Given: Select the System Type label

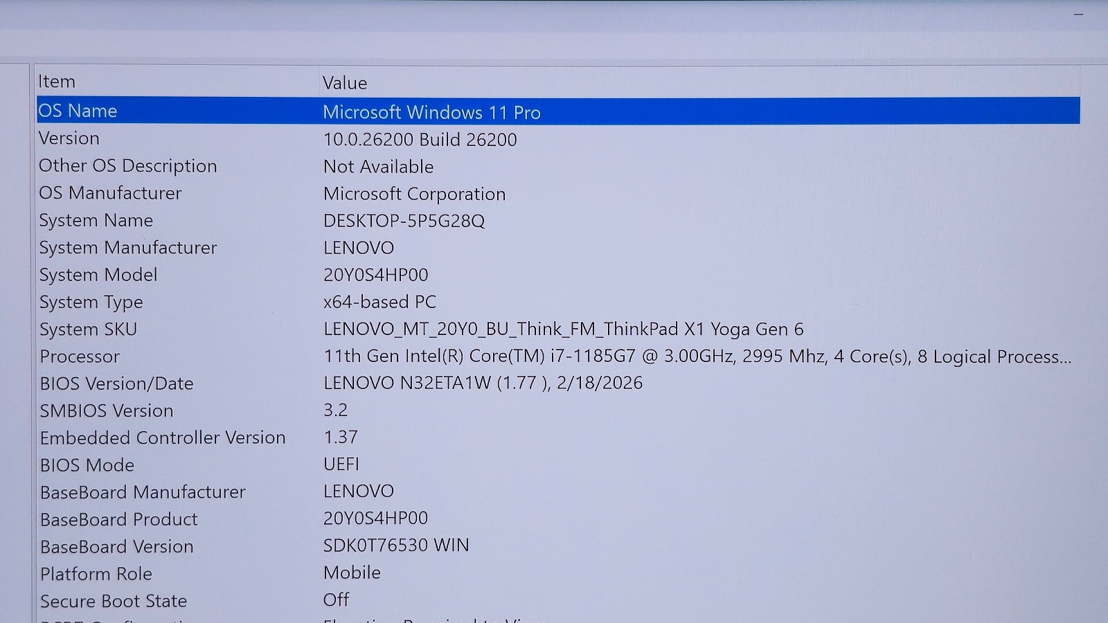Looking at the screenshot, I should (x=91, y=303).
